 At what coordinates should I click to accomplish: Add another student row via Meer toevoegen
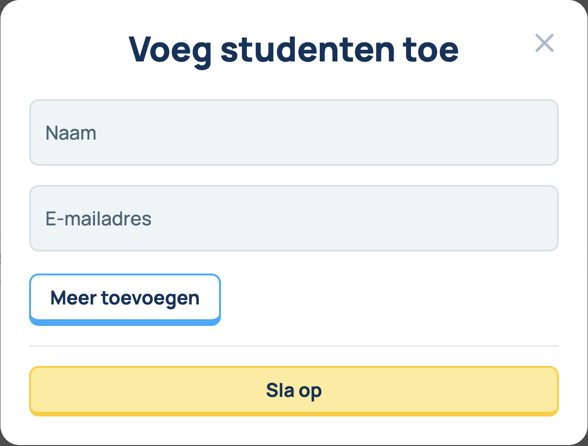(125, 298)
